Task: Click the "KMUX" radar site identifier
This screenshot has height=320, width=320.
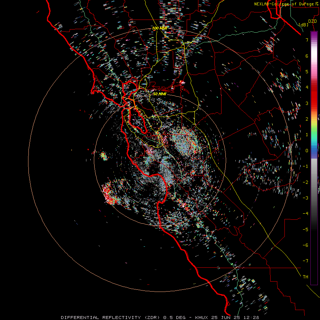Action: 202,318
